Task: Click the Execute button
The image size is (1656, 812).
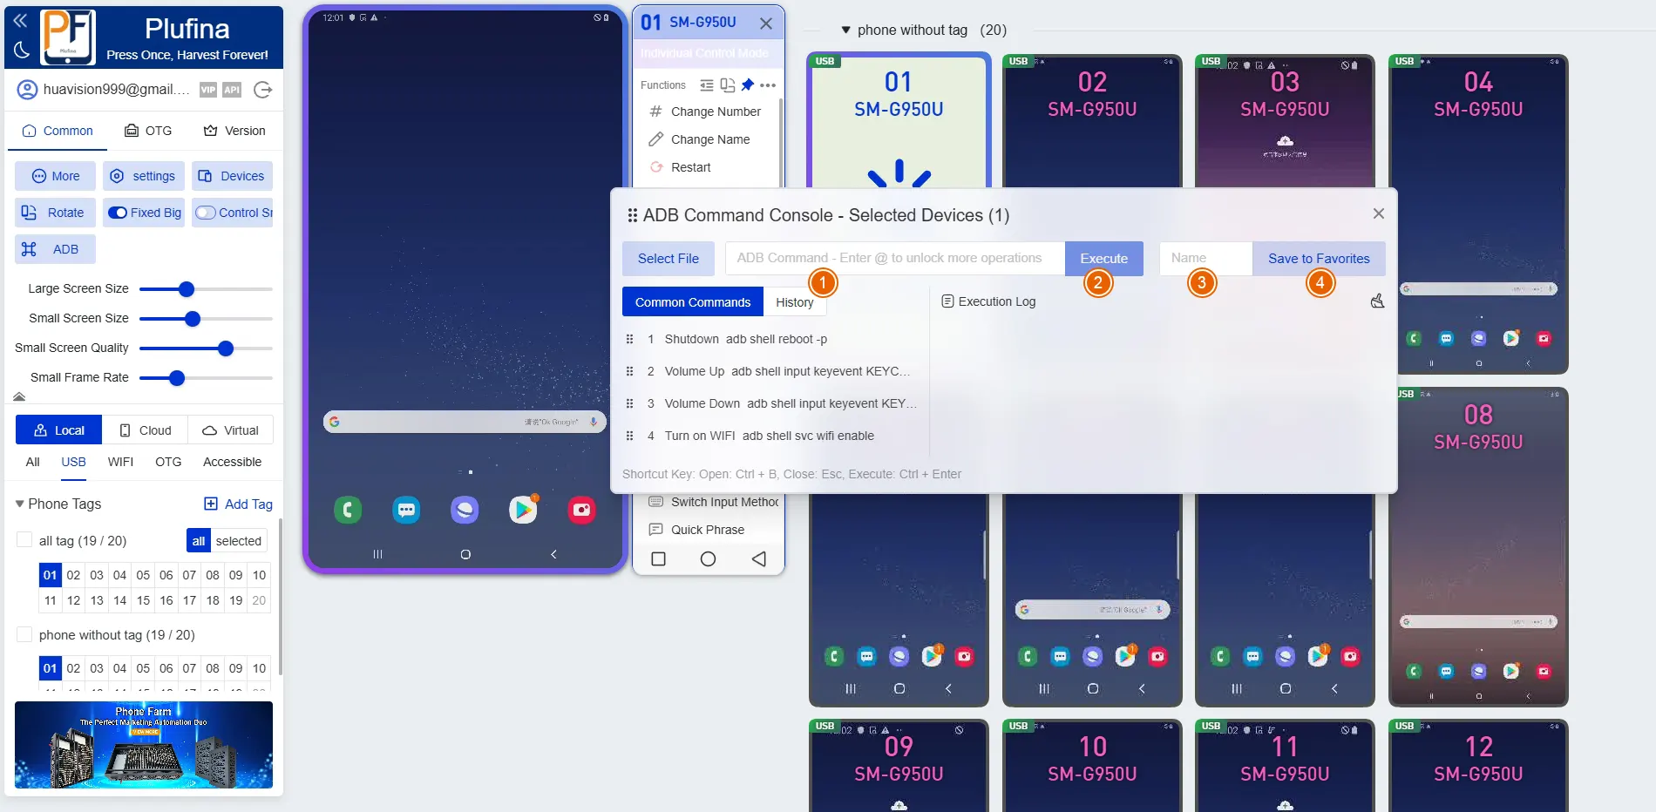Action: [x=1104, y=258]
